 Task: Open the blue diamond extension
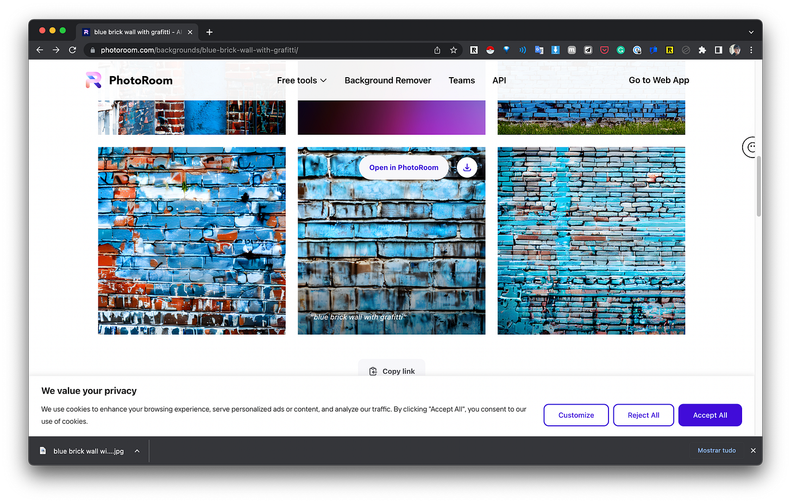click(x=506, y=50)
